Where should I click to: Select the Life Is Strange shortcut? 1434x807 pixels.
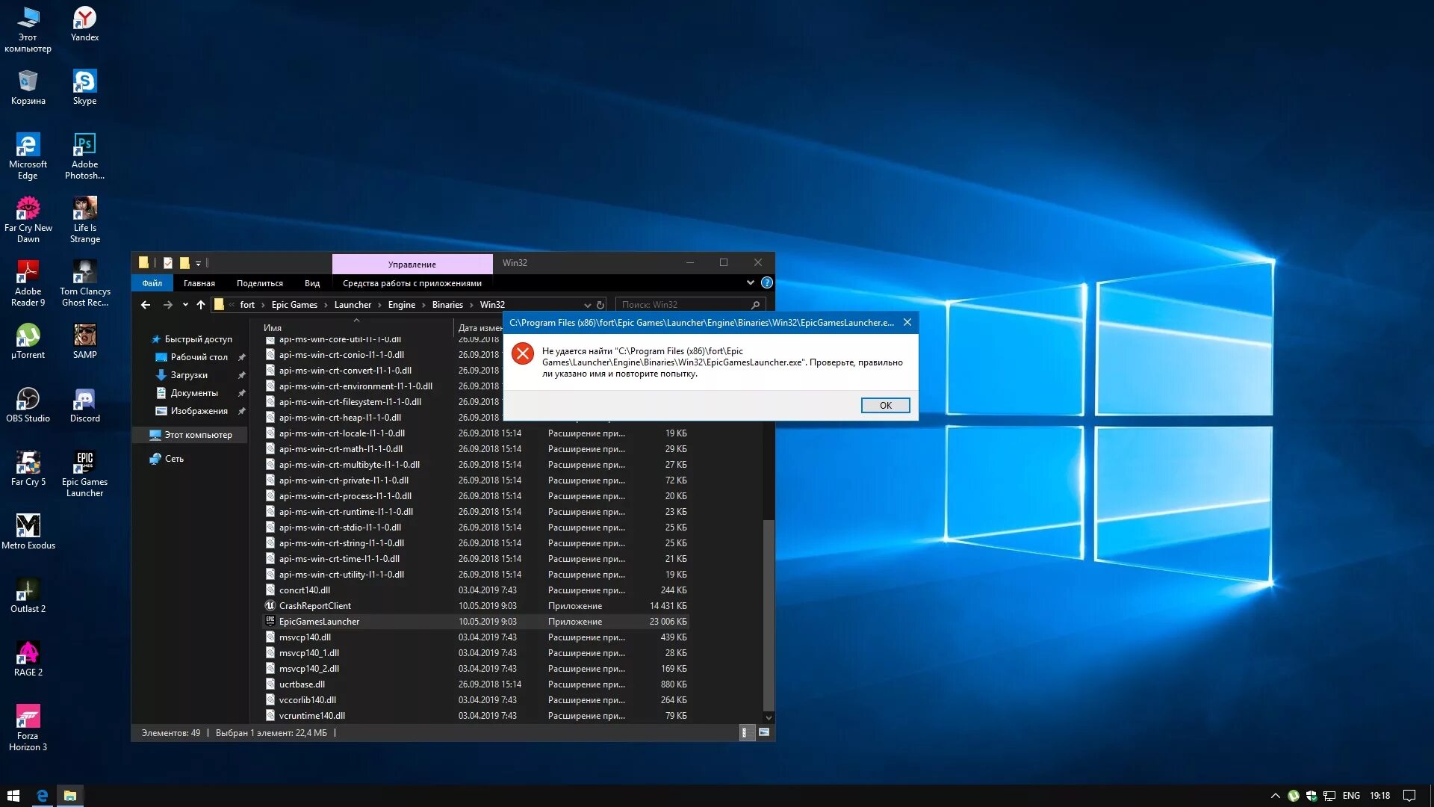pyautogui.click(x=84, y=220)
